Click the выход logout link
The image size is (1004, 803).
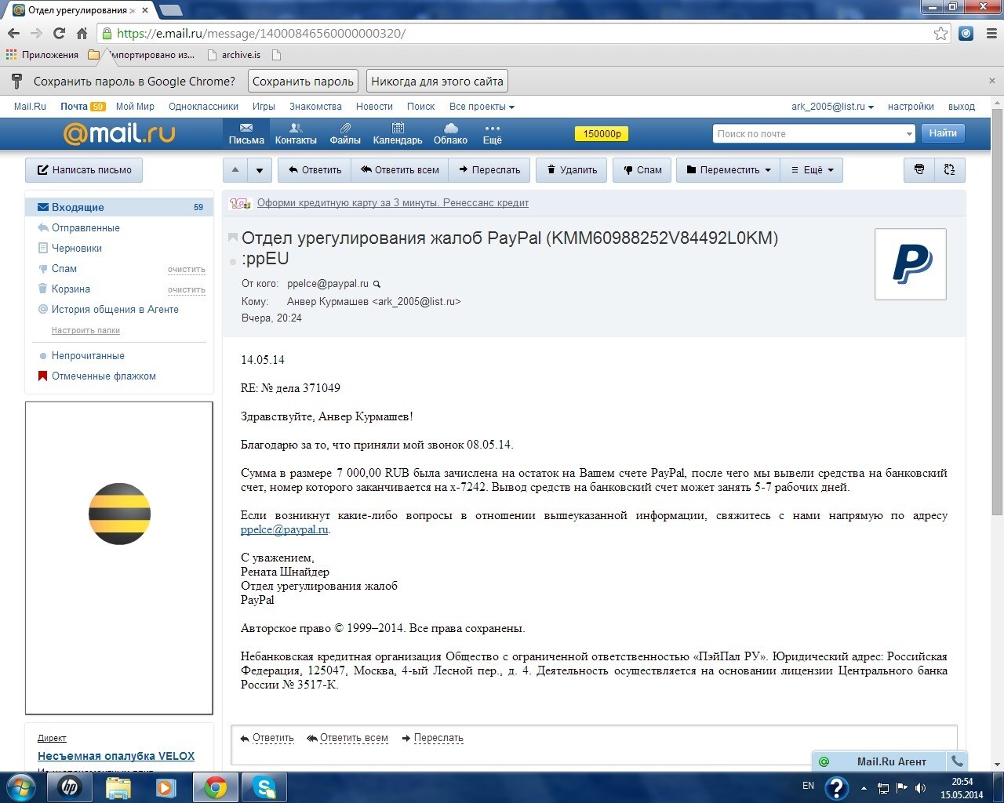coord(962,107)
